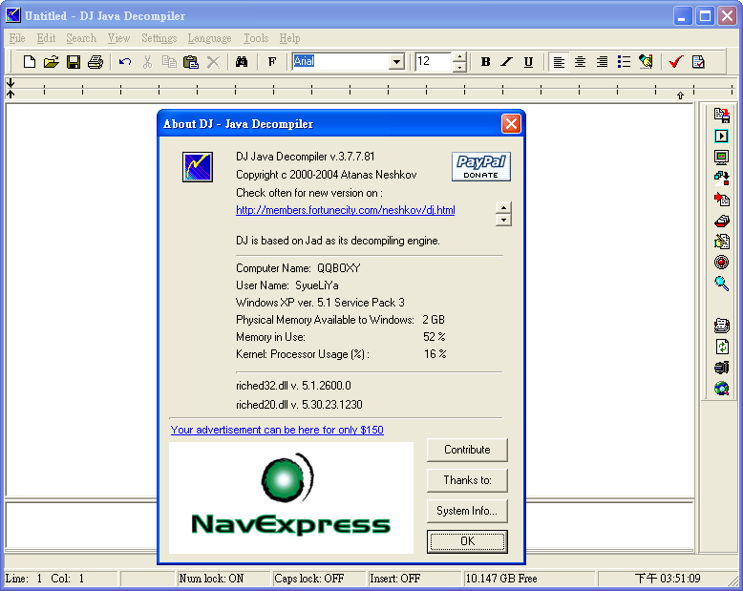Image resolution: width=743 pixels, height=591 pixels.
Task: Click the monitor icon in right sidebar
Action: click(x=722, y=158)
